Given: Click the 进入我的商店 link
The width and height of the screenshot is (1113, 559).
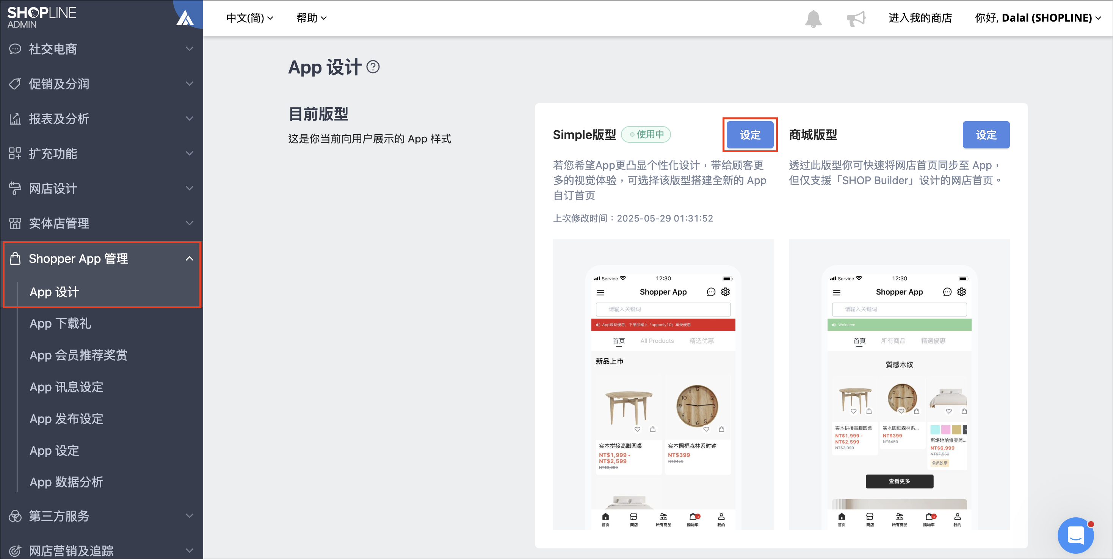Looking at the screenshot, I should pos(920,18).
